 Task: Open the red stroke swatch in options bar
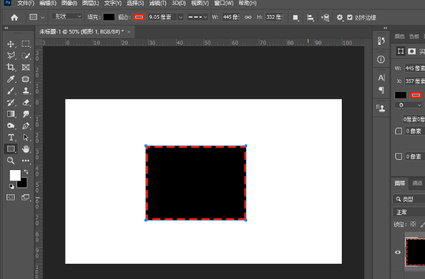(x=139, y=17)
